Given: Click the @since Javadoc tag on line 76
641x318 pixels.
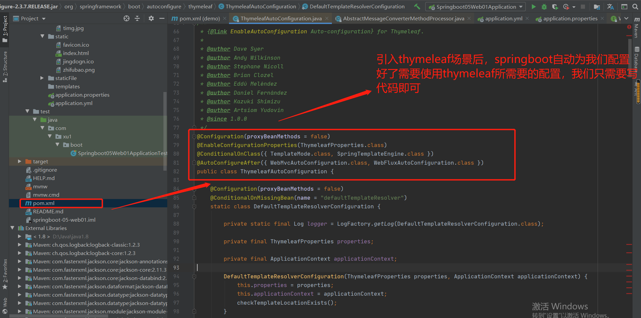Looking at the screenshot, I should pos(217,119).
